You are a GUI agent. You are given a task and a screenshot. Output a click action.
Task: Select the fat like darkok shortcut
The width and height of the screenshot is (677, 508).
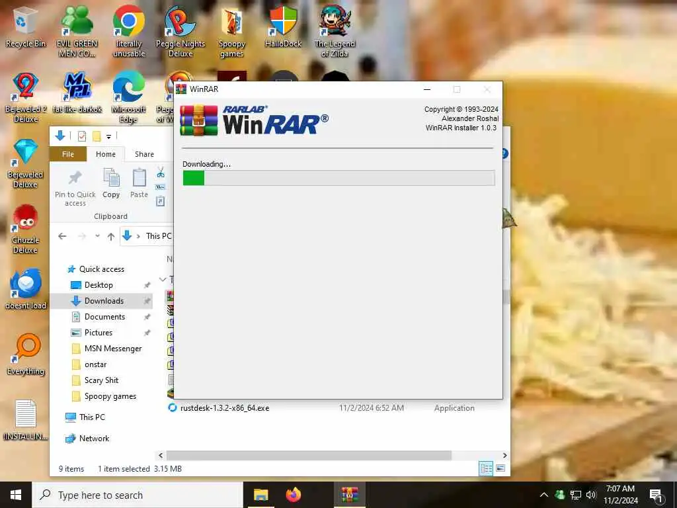(77, 93)
